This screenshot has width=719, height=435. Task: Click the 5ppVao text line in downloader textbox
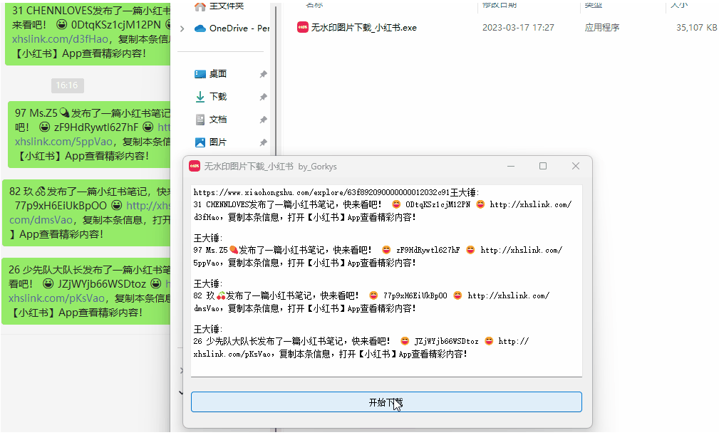click(304, 263)
